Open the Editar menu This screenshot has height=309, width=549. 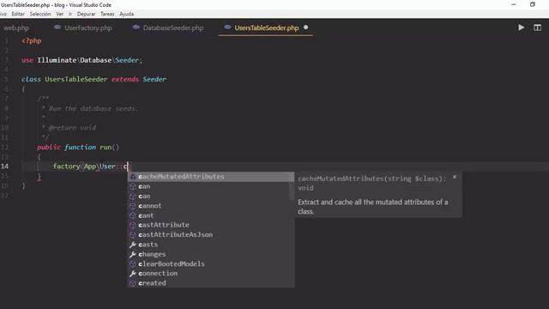click(x=18, y=14)
